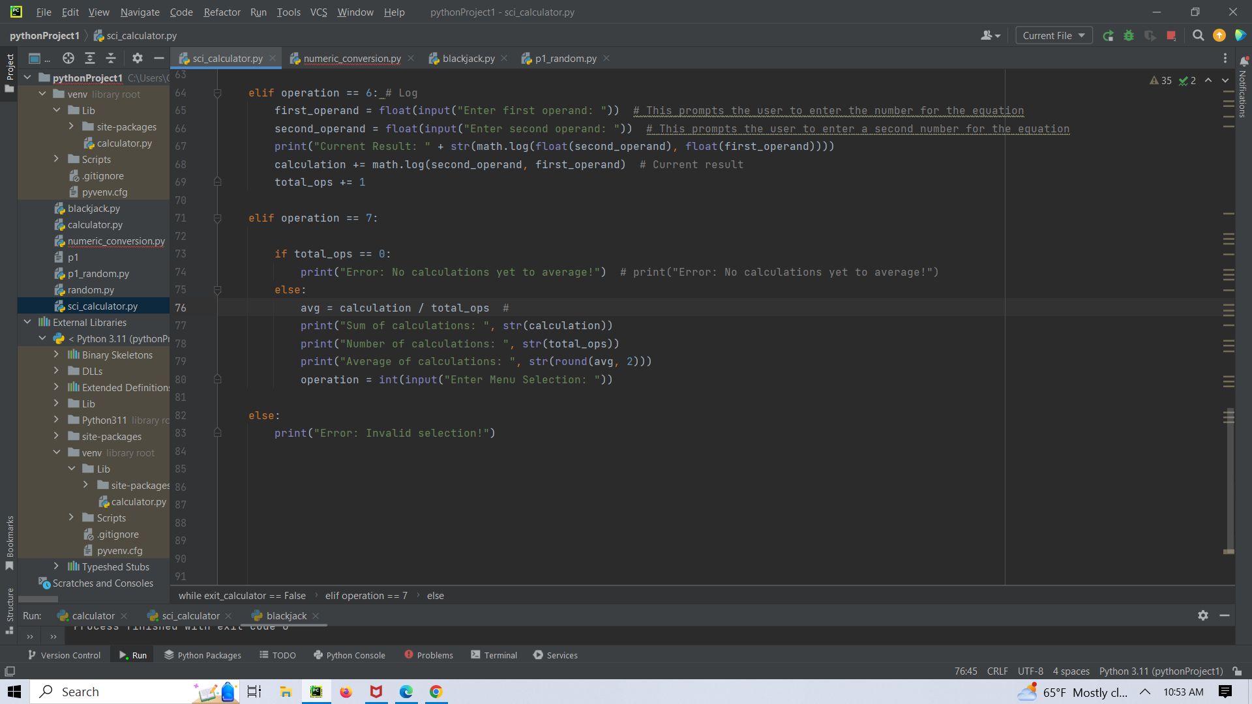Open Run panel gear settings

[1203, 615]
